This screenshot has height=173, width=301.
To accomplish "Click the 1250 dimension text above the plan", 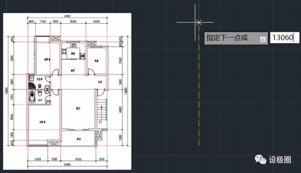I will click(55, 22).
